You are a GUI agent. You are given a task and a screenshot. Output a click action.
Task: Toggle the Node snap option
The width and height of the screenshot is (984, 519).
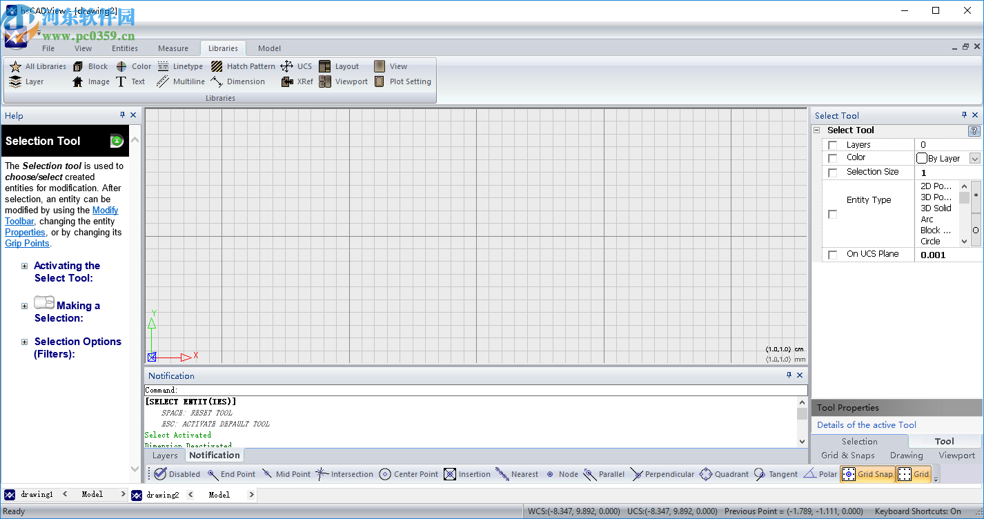tap(562, 474)
